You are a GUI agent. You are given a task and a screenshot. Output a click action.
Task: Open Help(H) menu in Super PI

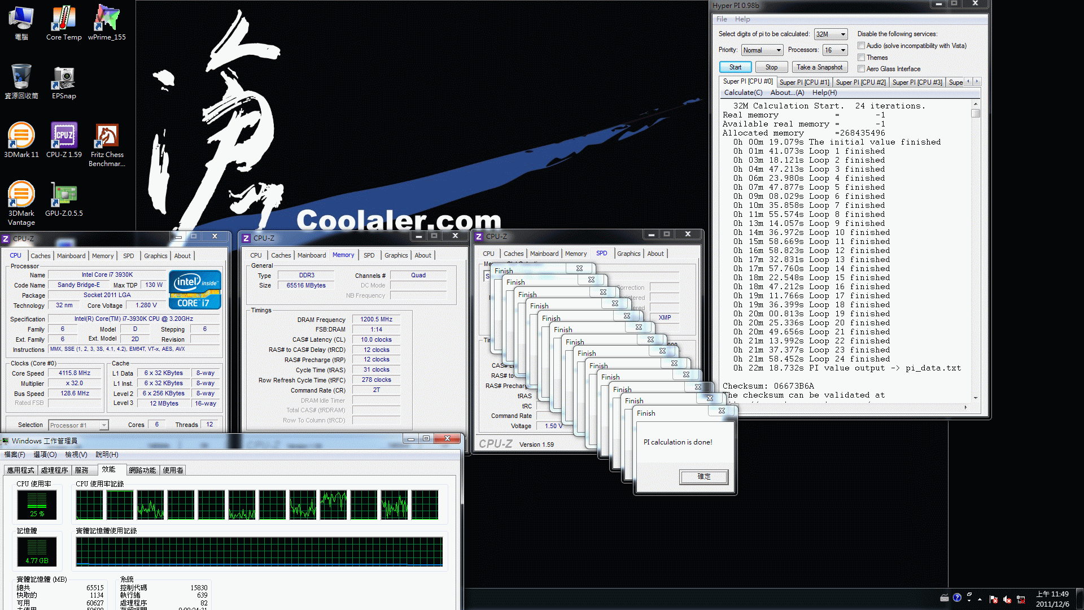pyautogui.click(x=824, y=93)
